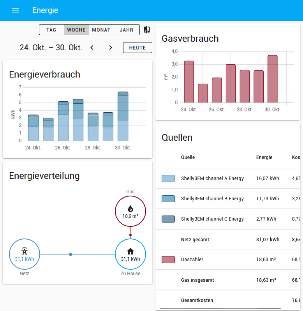Open the hamburger sidebar menu
The image size is (303, 311).
(x=15, y=10)
